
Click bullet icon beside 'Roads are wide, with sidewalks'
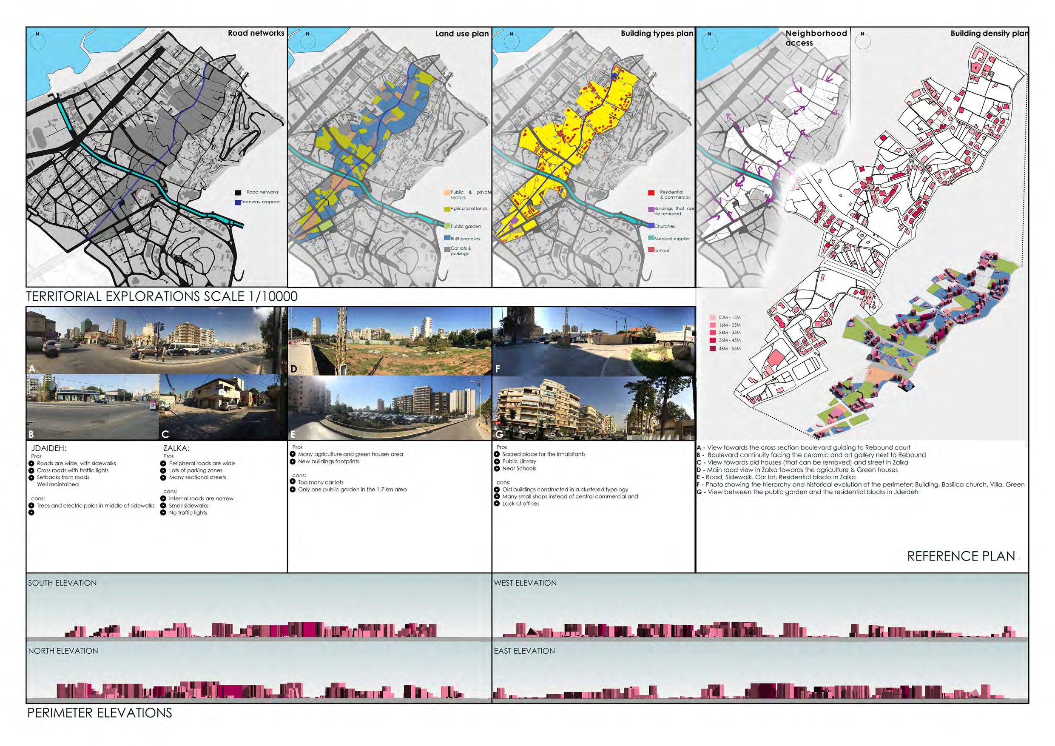tap(31, 463)
